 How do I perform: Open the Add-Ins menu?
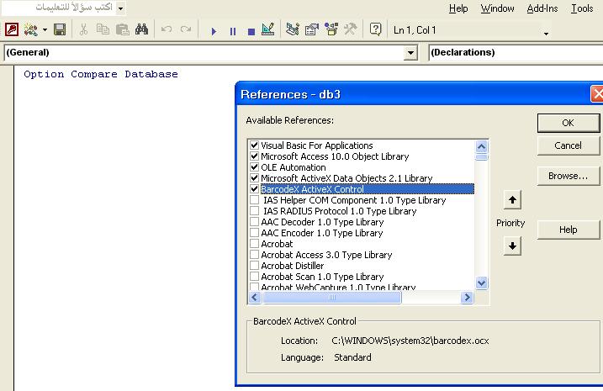pyautogui.click(x=542, y=8)
